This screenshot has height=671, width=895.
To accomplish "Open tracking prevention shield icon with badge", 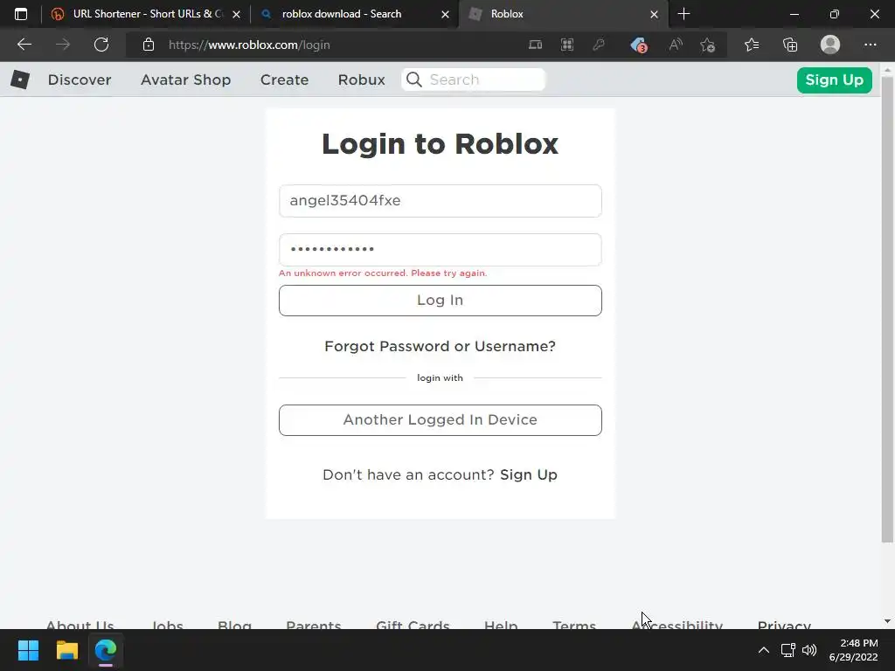I will click(x=638, y=45).
